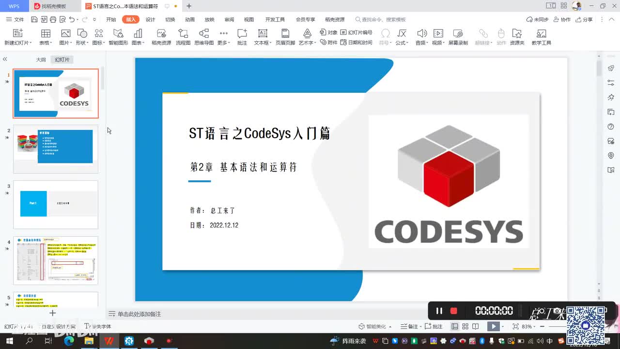Open the slideshow play options arrow
The width and height of the screenshot is (620, 349).
(503, 327)
